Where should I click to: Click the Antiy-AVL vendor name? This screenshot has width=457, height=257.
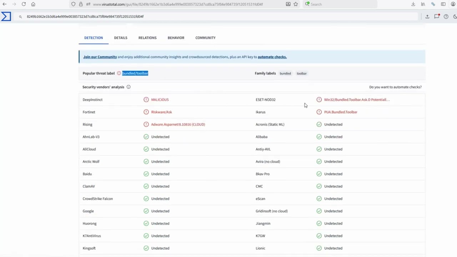(x=263, y=149)
